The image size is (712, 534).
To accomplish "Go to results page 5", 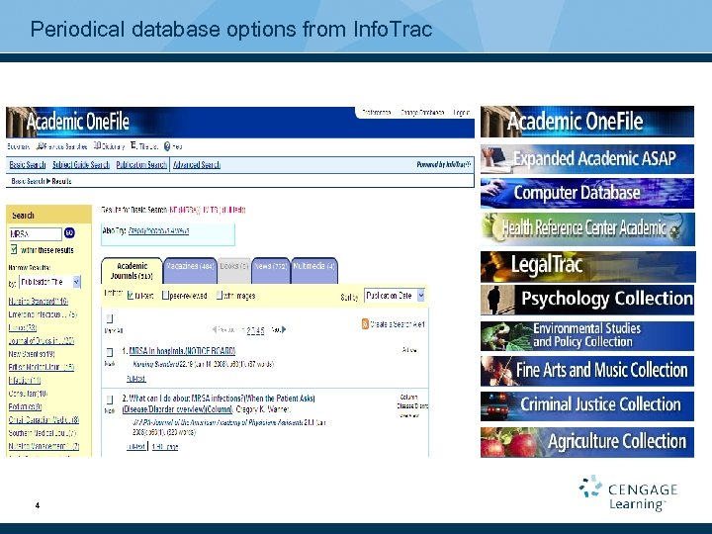I will pos(262,330).
